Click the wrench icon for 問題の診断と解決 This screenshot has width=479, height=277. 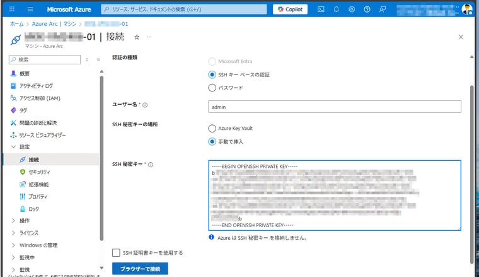click(13, 122)
